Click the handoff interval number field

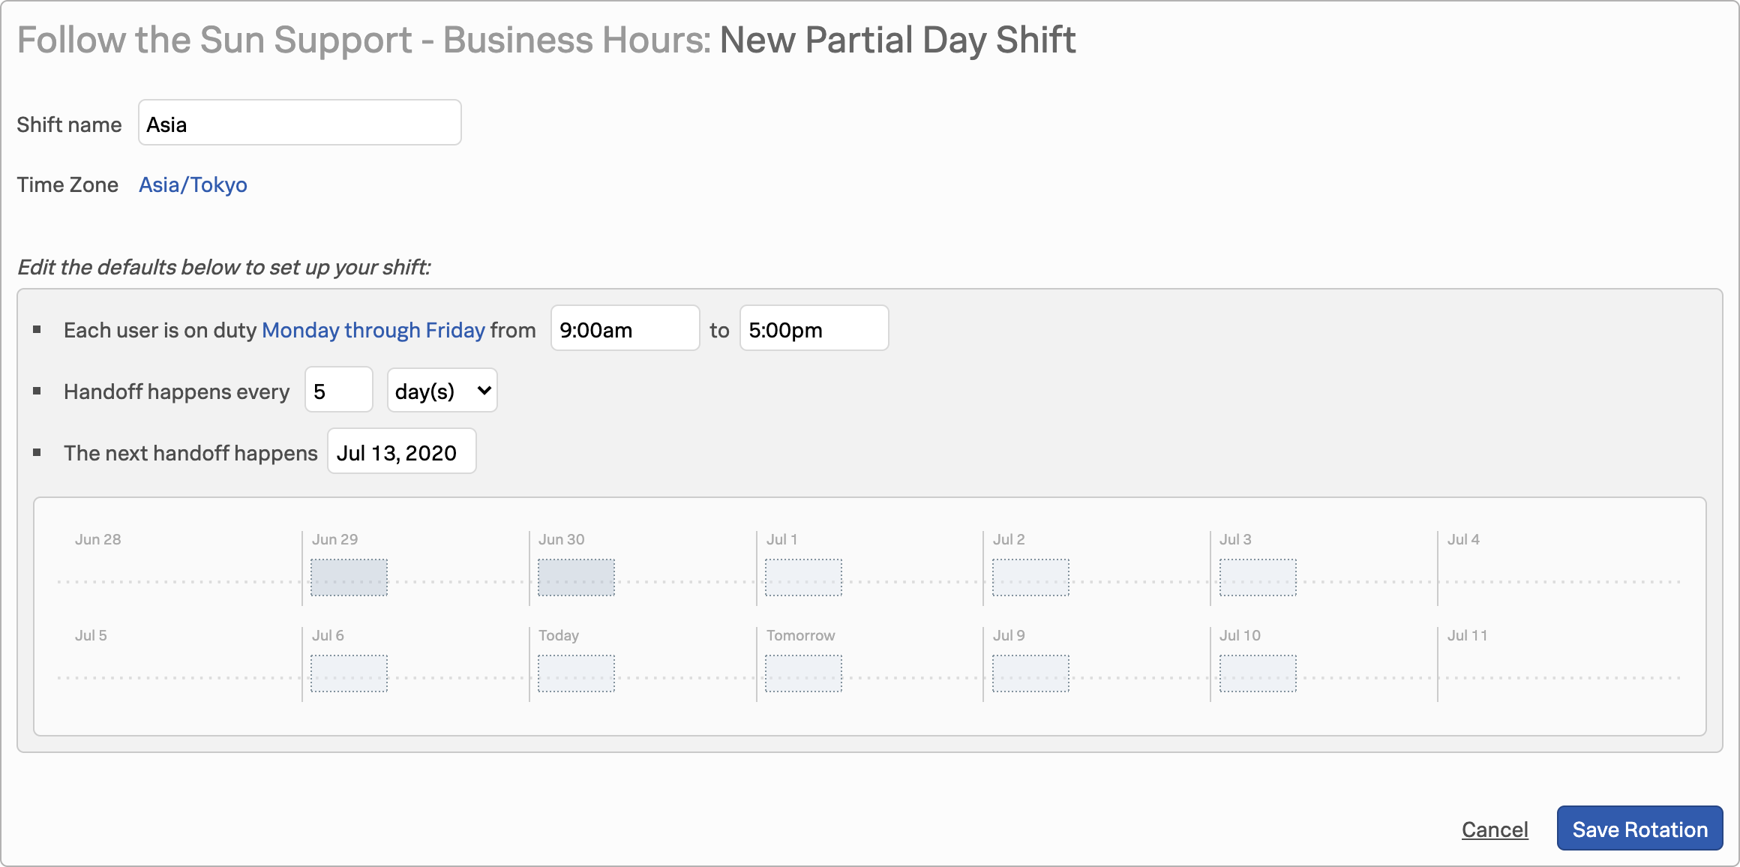click(338, 390)
